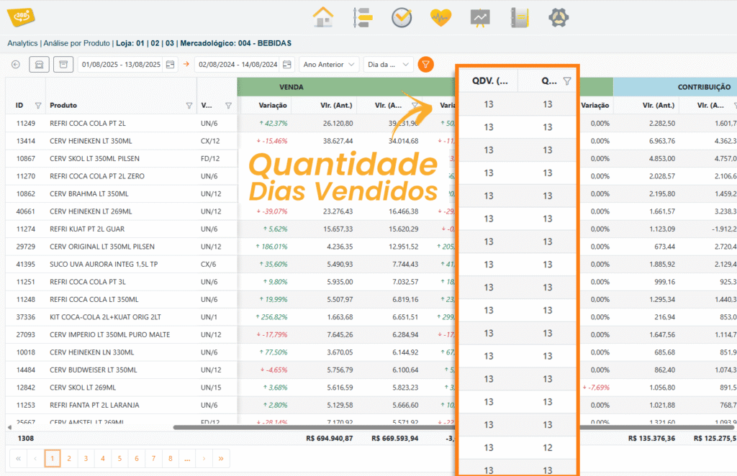Image resolution: width=737 pixels, height=476 pixels.
Task: Apply the orange filter button
Action: [425, 64]
